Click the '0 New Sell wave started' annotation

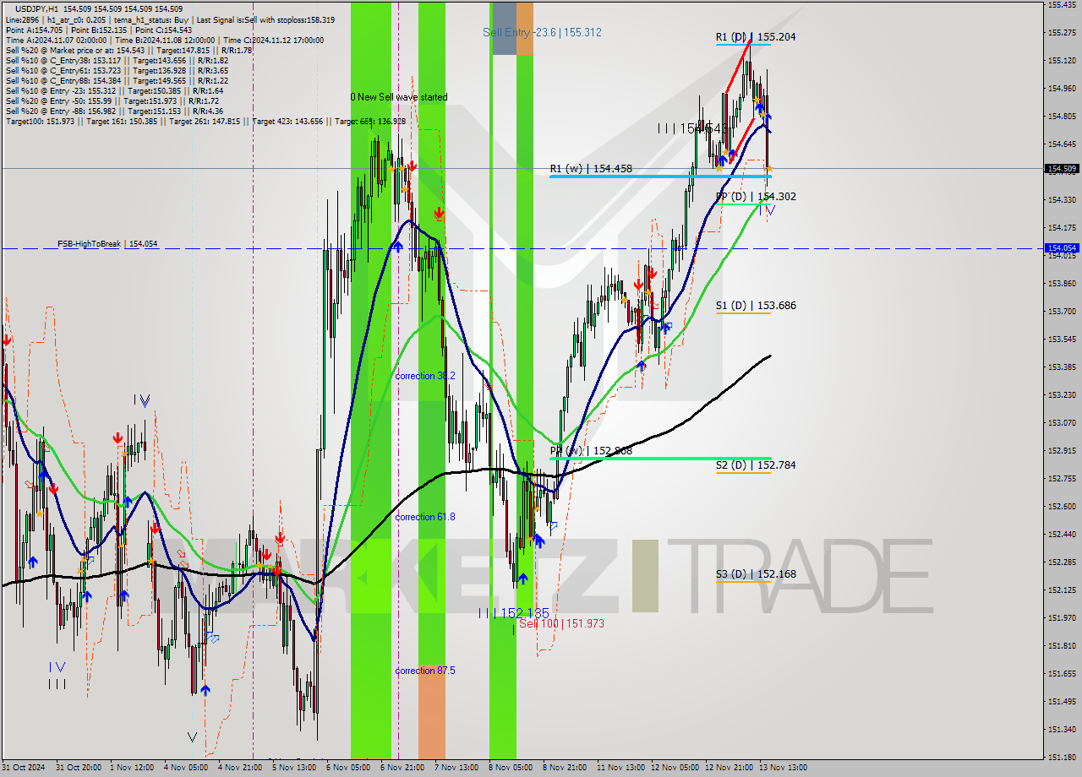tap(399, 97)
